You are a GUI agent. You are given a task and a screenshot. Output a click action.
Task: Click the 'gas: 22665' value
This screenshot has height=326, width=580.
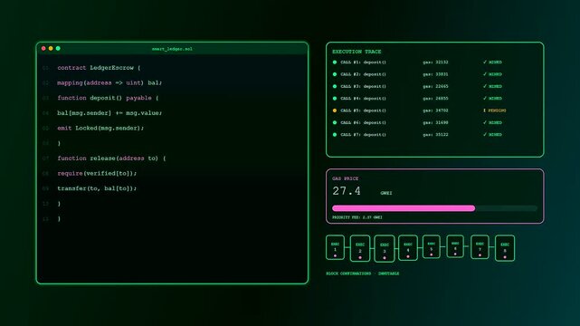[x=435, y=86]
